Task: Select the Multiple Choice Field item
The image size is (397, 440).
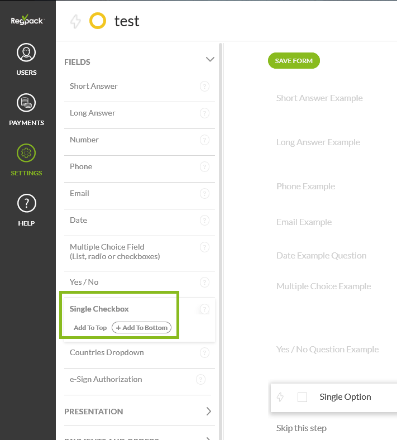Action: [x=114, y=251]
